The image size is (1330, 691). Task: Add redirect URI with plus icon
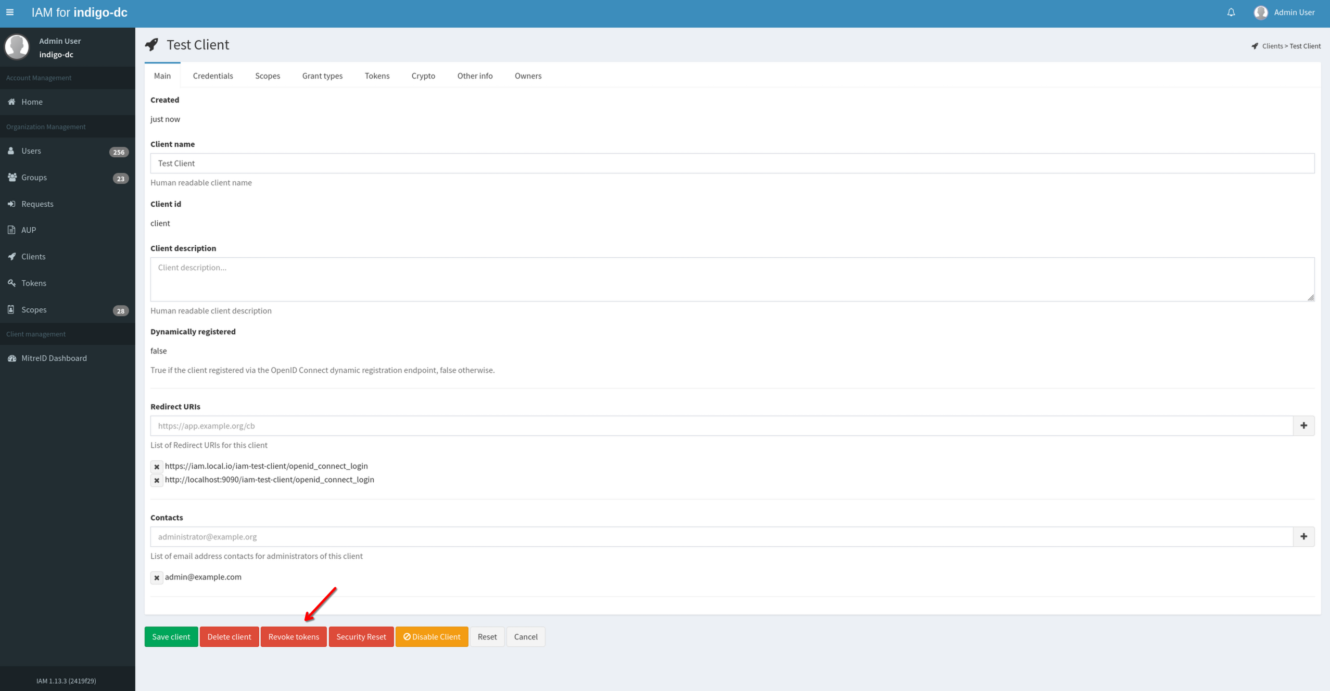pos(1303,425)
